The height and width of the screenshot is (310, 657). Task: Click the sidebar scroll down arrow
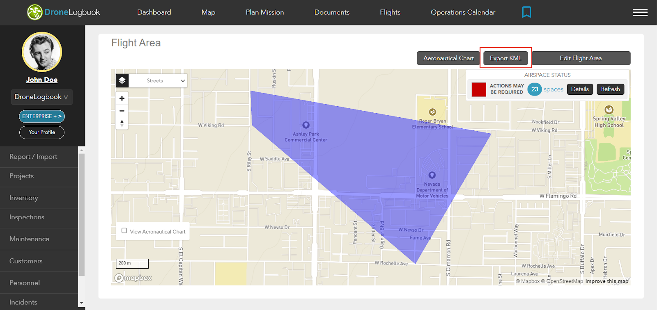coord(81,303)
